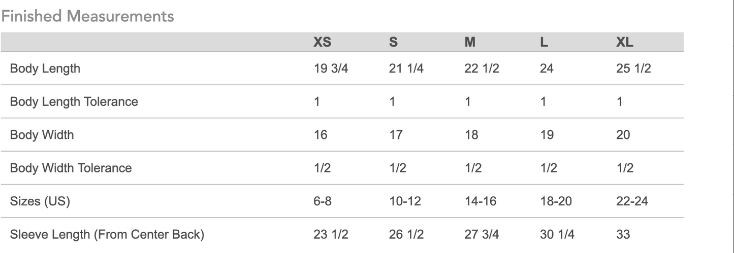Click the Finished Measurements heading

tap(87, 16)
